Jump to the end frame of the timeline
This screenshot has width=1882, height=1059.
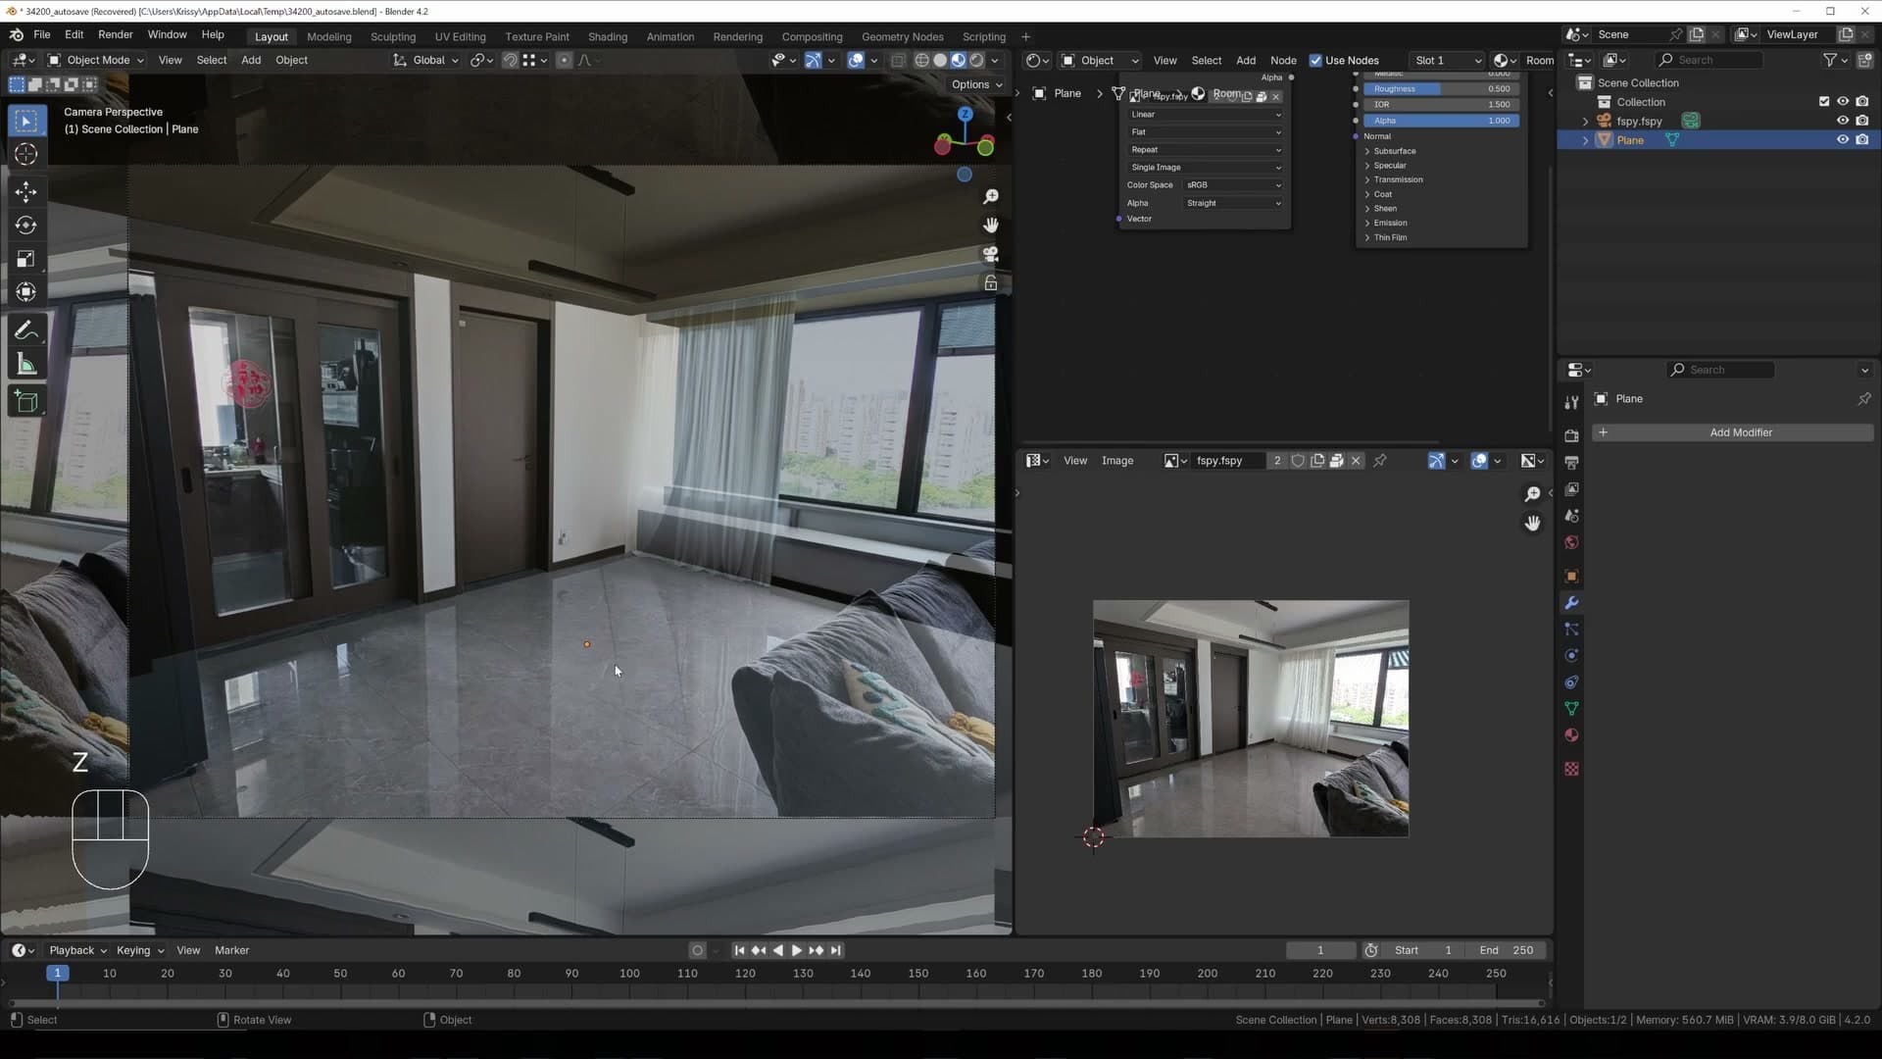click(835, 950)
